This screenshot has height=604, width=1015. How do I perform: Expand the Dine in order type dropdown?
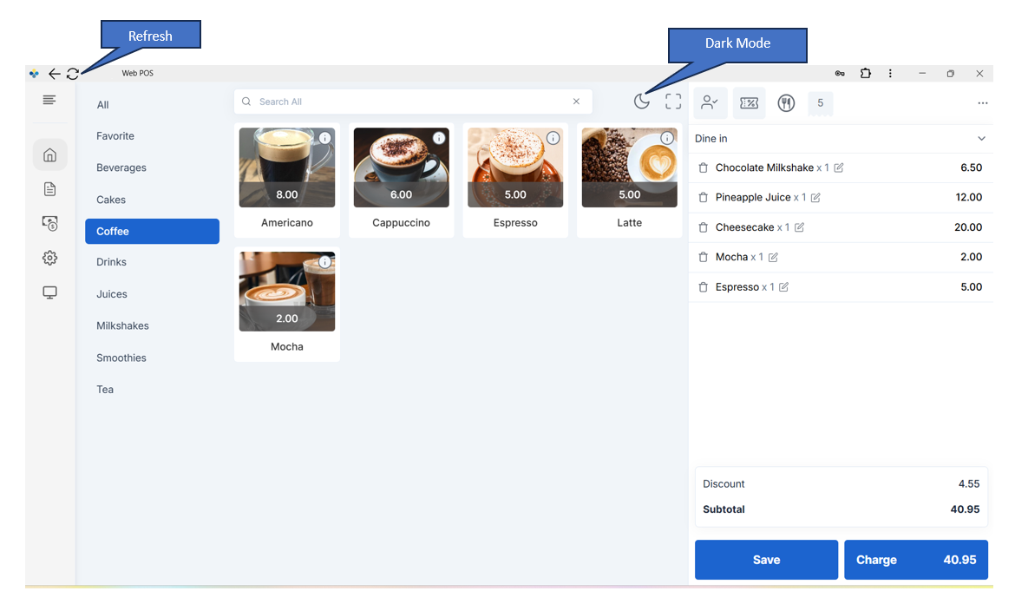tap(981, 139)
